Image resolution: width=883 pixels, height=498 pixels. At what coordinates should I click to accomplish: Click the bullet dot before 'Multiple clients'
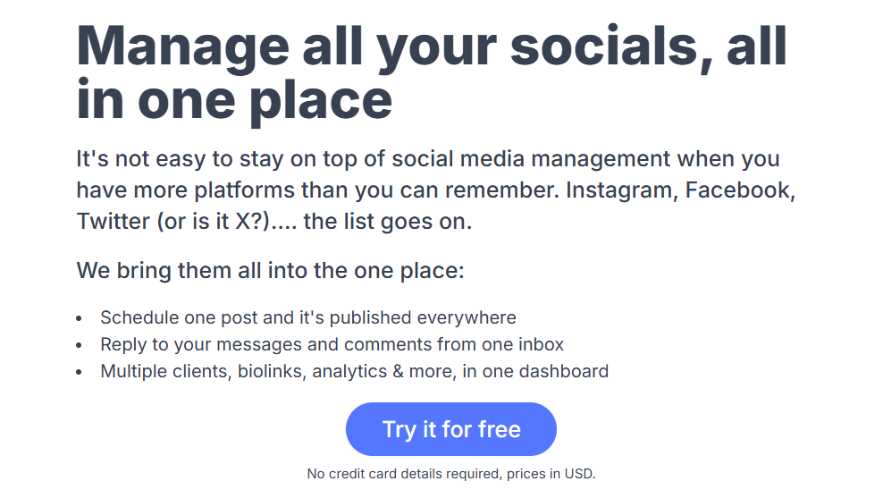click(79, 372)
